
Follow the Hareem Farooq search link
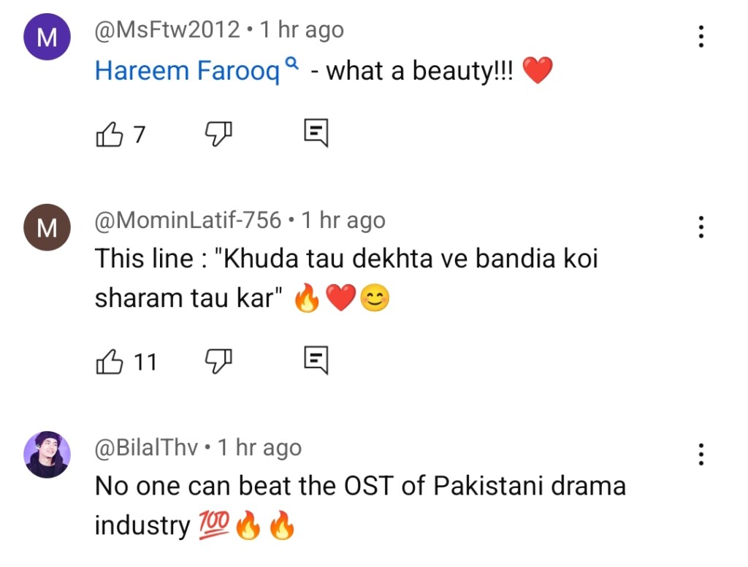188,71
